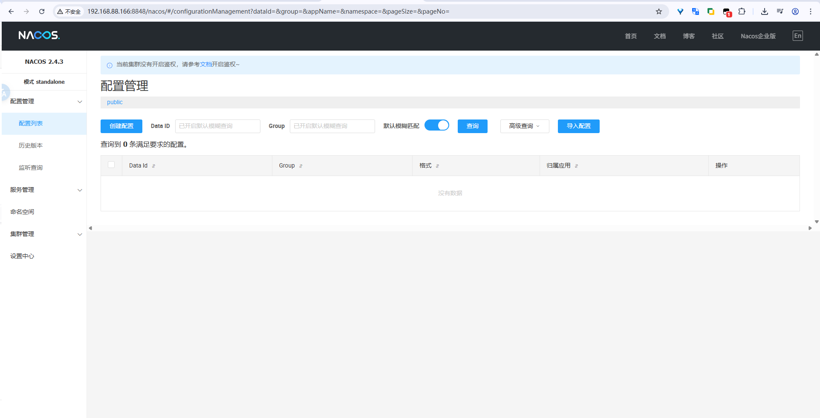Viewport: 820px width, 418px height.
Task: Follow the 文档 link in notice banner
Action: click(x=206, y=64)
